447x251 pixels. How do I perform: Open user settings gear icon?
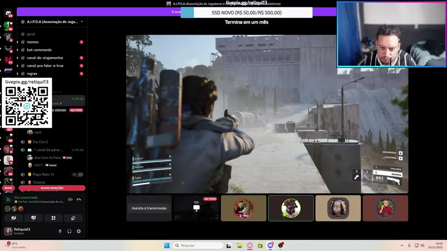[x=79, y=231]
